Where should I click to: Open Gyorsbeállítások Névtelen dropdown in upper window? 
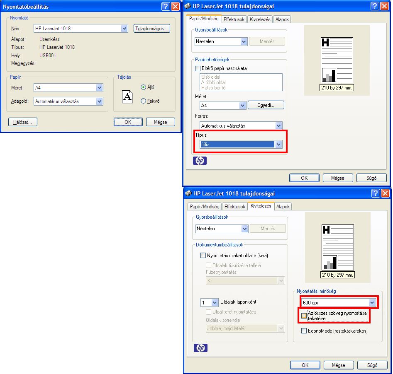(244, 41)
